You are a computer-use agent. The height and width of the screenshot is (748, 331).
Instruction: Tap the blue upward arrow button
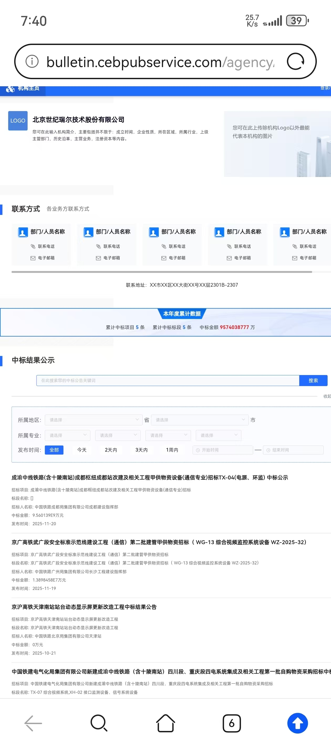point(298,723)
